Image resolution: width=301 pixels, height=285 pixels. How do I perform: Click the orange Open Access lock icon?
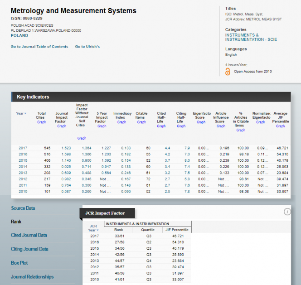tap(228, 72)
